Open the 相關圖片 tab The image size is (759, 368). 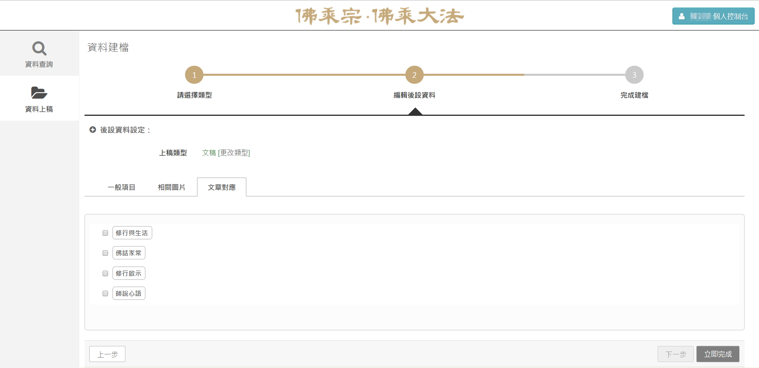(171, 187)
